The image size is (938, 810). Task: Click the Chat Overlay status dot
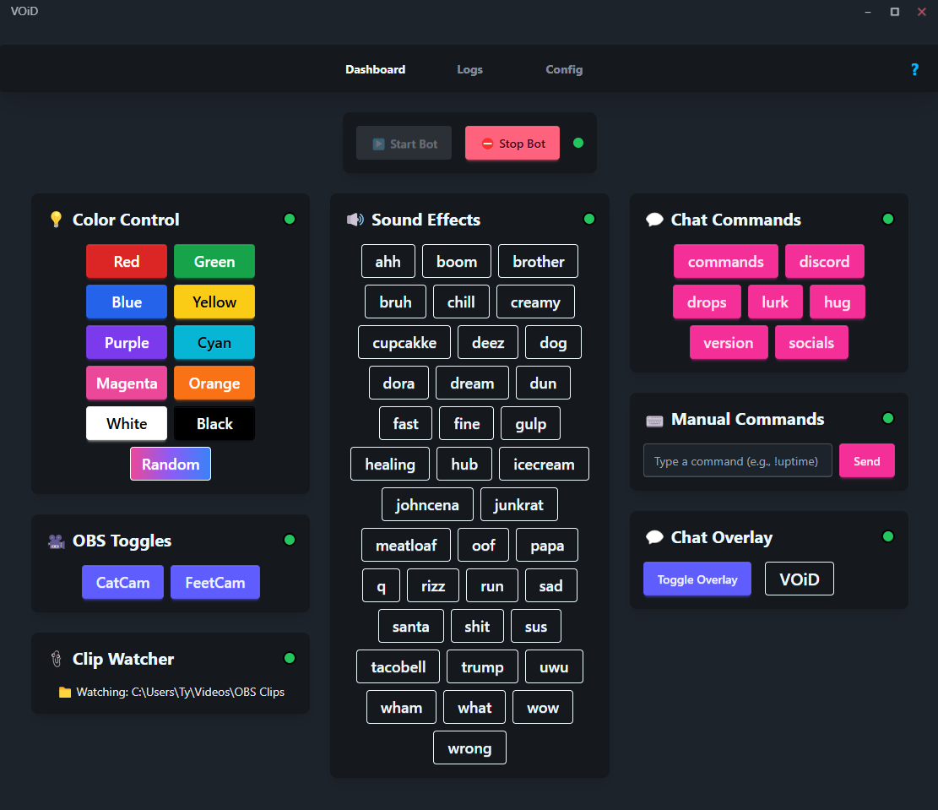[887, 535]
